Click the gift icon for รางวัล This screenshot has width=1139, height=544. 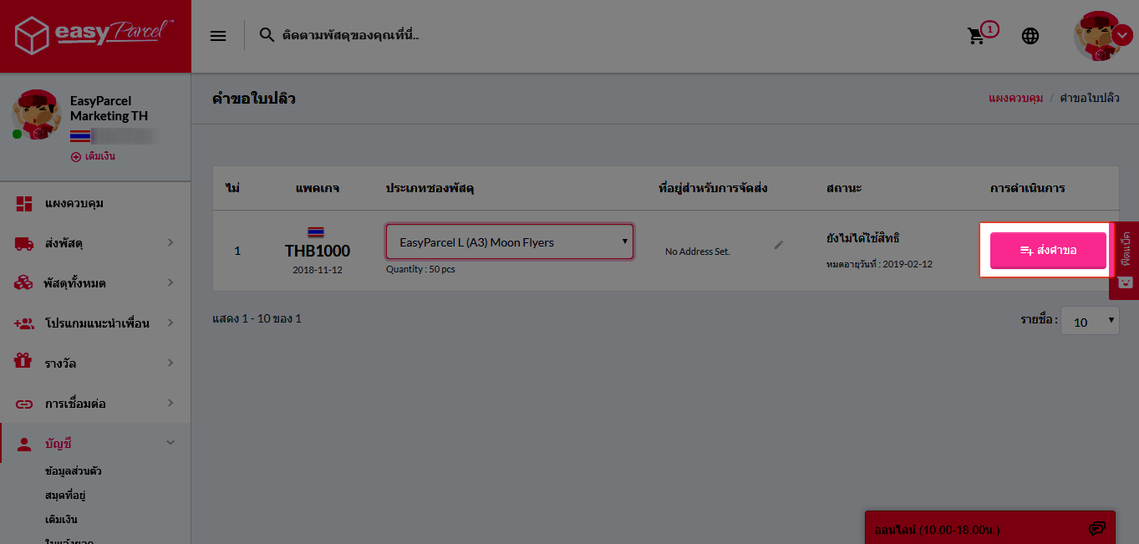[x=23, y=362]
